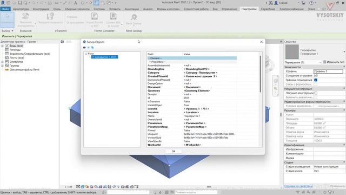346x195 pixels.
Task: Click the Snoop Objects list vertical scrollbar
Action: 261,74
